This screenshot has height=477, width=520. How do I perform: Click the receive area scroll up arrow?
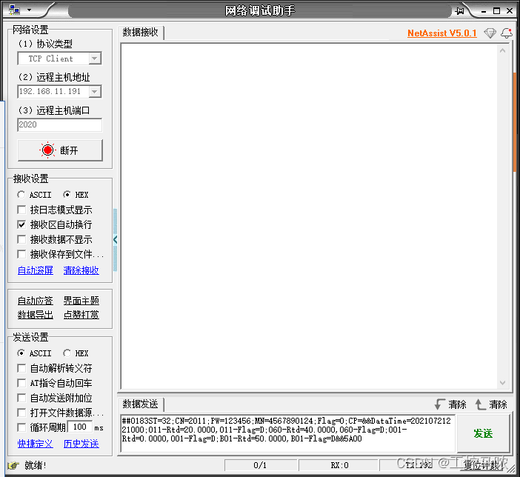coord(502,51)
